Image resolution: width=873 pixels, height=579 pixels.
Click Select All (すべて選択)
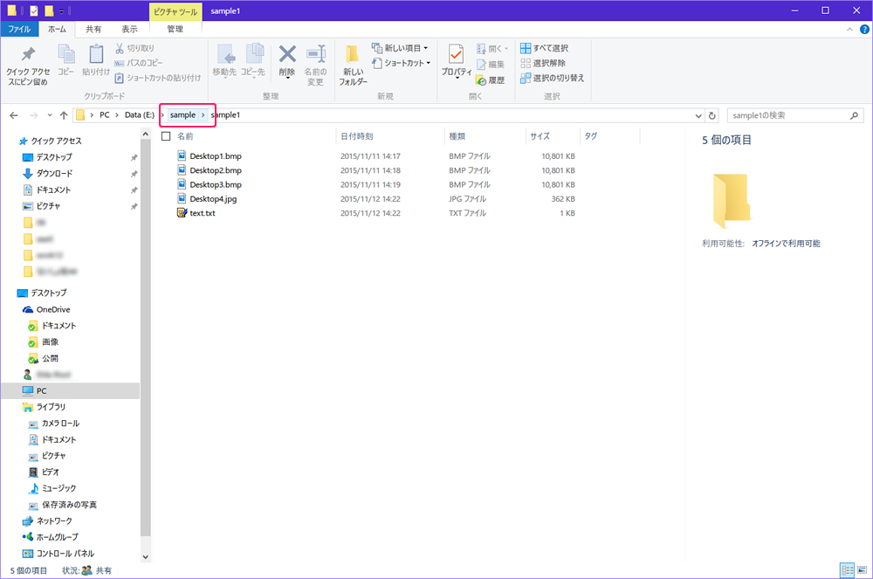click(x=545, y=48)
